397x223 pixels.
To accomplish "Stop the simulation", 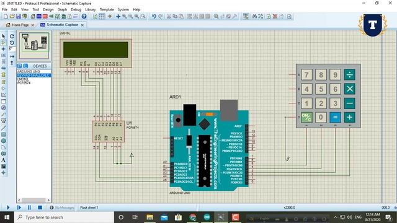I will tap(40, 208).
